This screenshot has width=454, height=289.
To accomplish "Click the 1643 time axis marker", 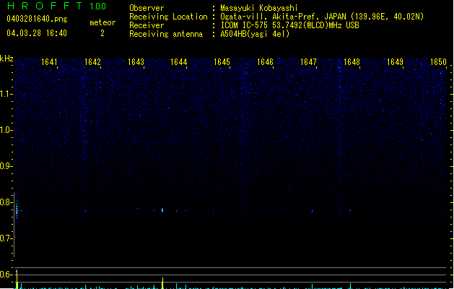I will (x=136, y=62).
